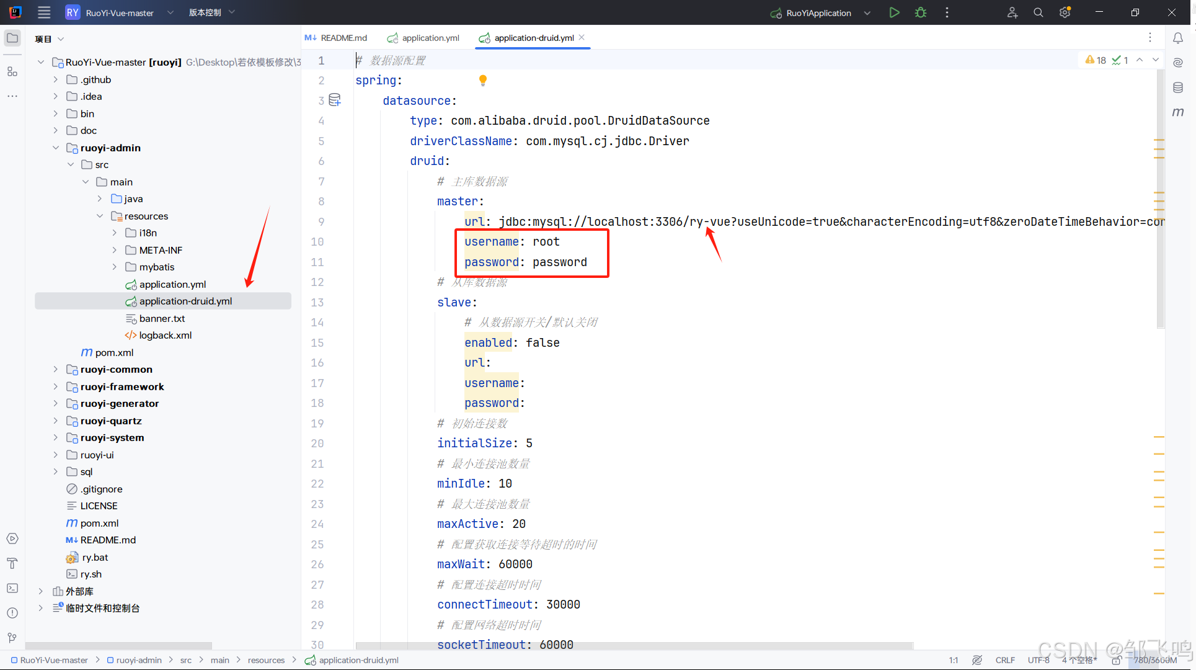The width and height of the screenshot is (1196, 670).
Task: Open the main hamburger menu
Action: click(43, 12)
